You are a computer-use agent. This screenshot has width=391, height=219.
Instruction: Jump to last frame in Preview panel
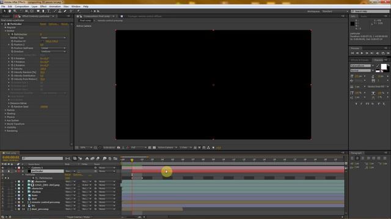click(x=372, y=53)
